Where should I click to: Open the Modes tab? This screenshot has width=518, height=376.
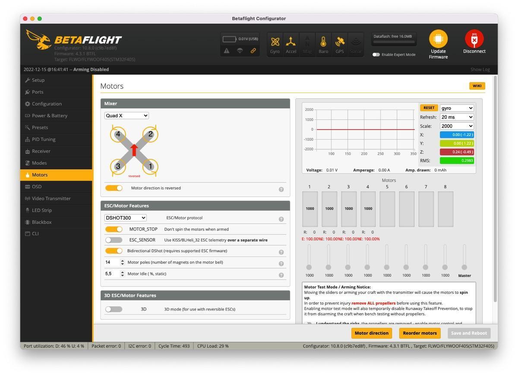(56, 163)
